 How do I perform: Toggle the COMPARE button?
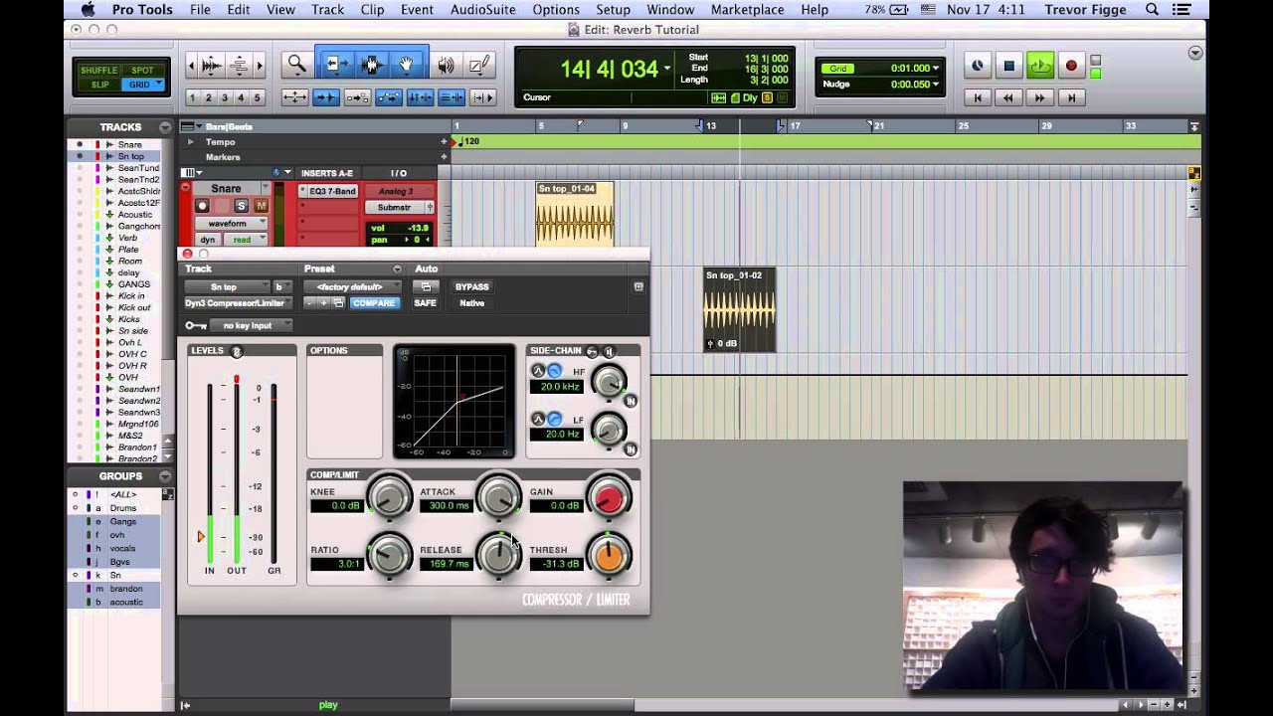tap(374, 303)
